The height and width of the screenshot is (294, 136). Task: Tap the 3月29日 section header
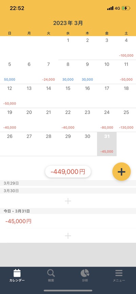point(68,183)
